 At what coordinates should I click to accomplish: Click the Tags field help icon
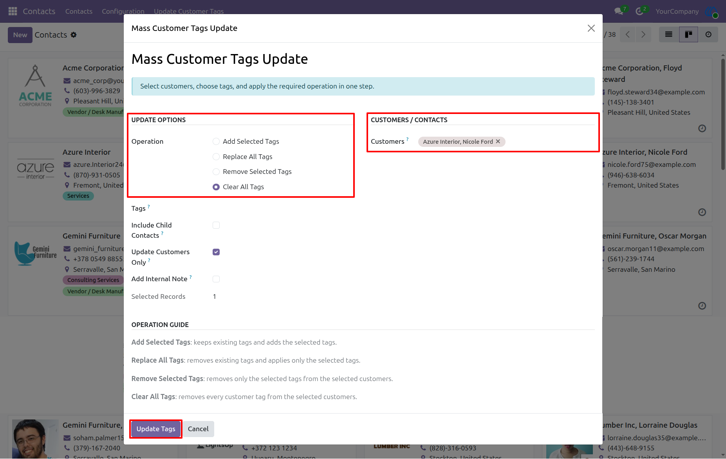coord(149,206)
